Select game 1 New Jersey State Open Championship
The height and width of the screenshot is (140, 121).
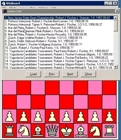click(x=59, y=18)
